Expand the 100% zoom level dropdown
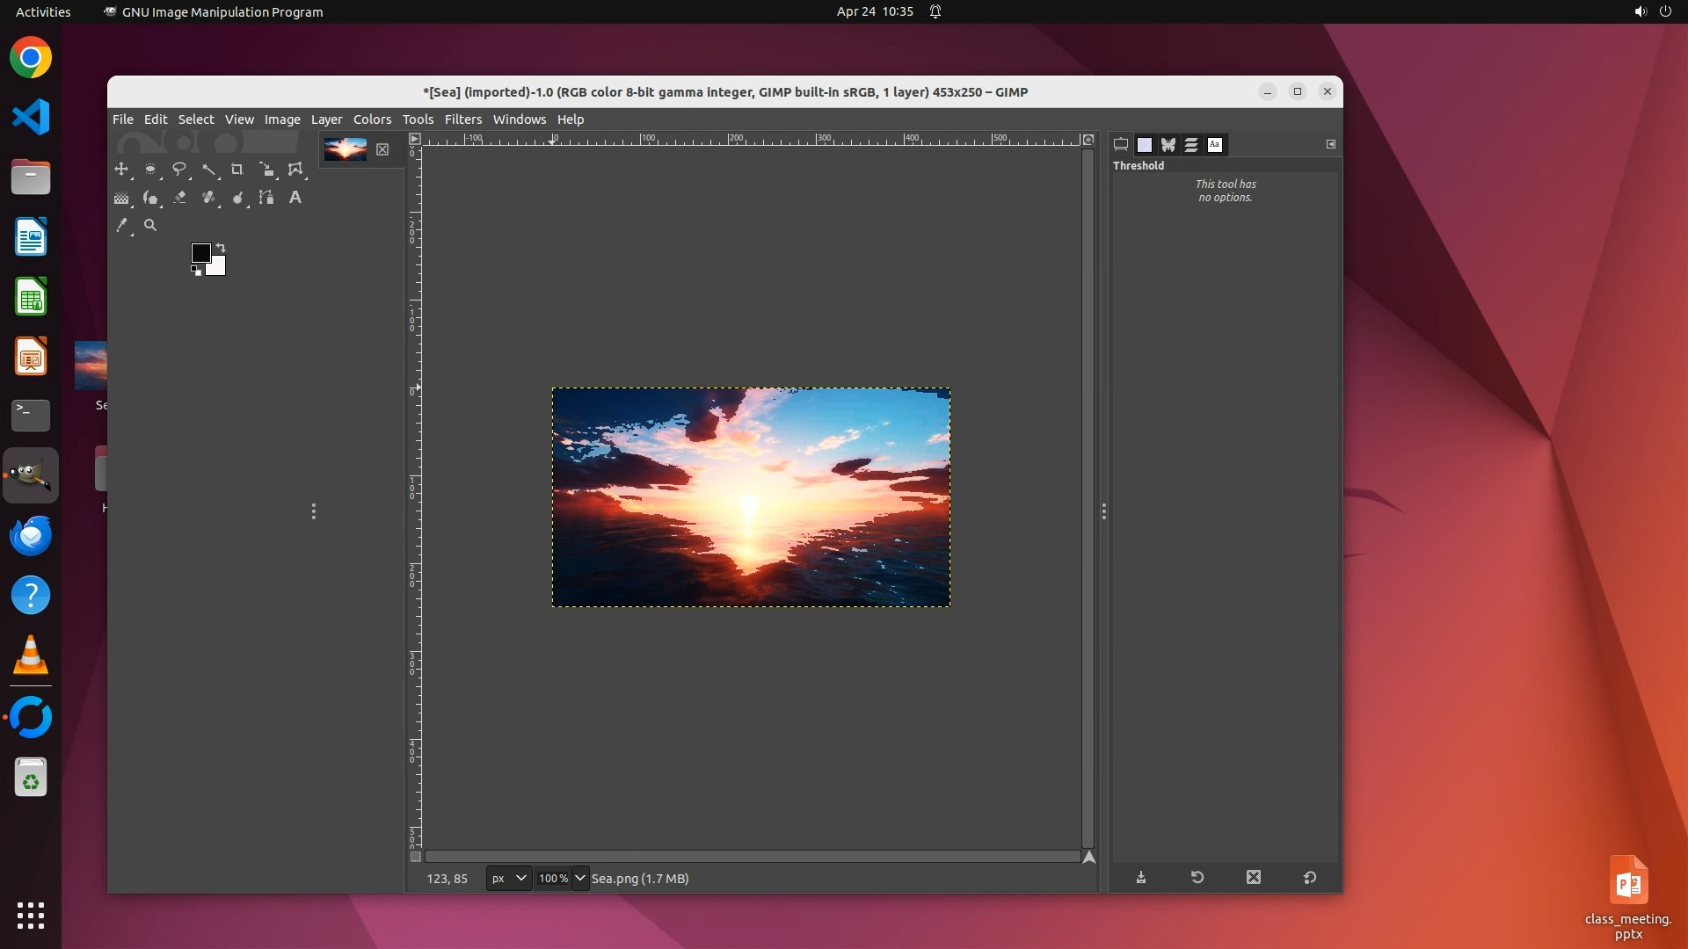The width and height of the screenshot is (1688, 949). click(579, 879)
